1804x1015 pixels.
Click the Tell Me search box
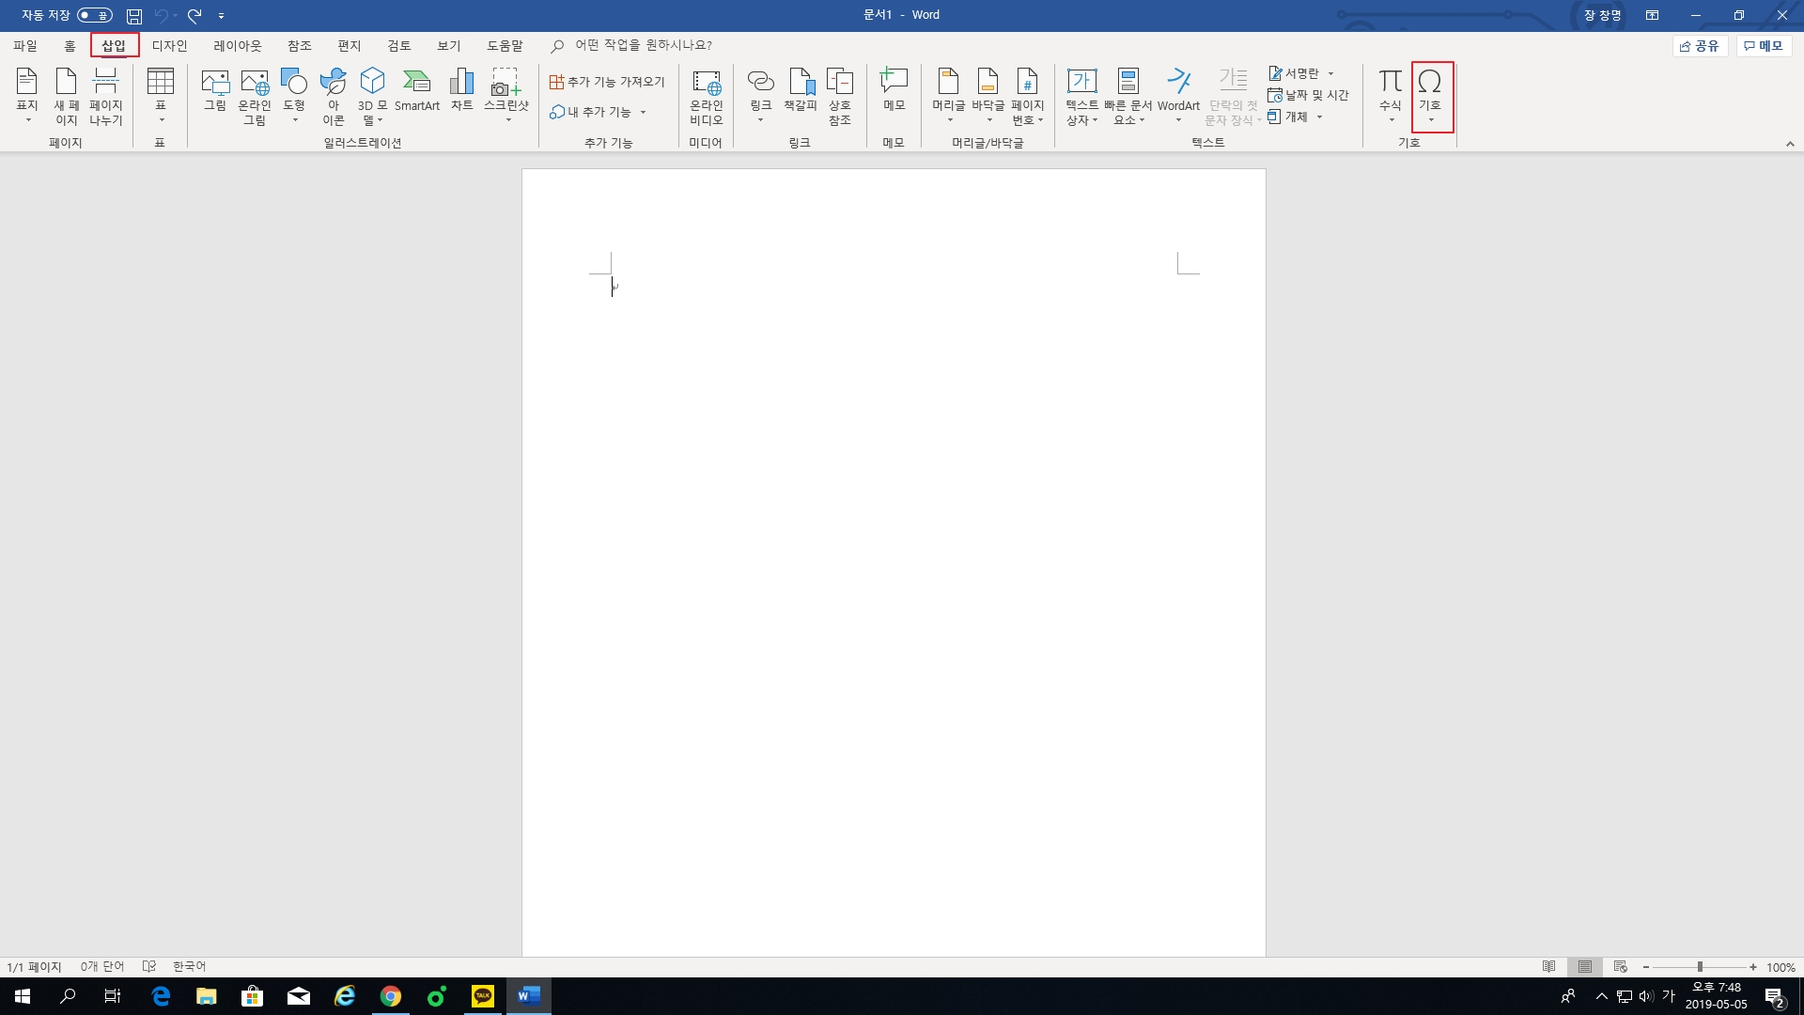(644, 45)
